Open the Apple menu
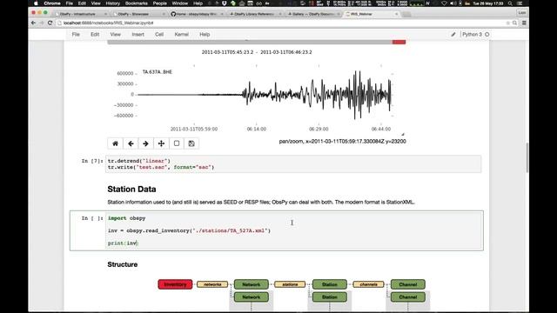The image size is (557, 313). pyautogui.click(x=36, y=3)
